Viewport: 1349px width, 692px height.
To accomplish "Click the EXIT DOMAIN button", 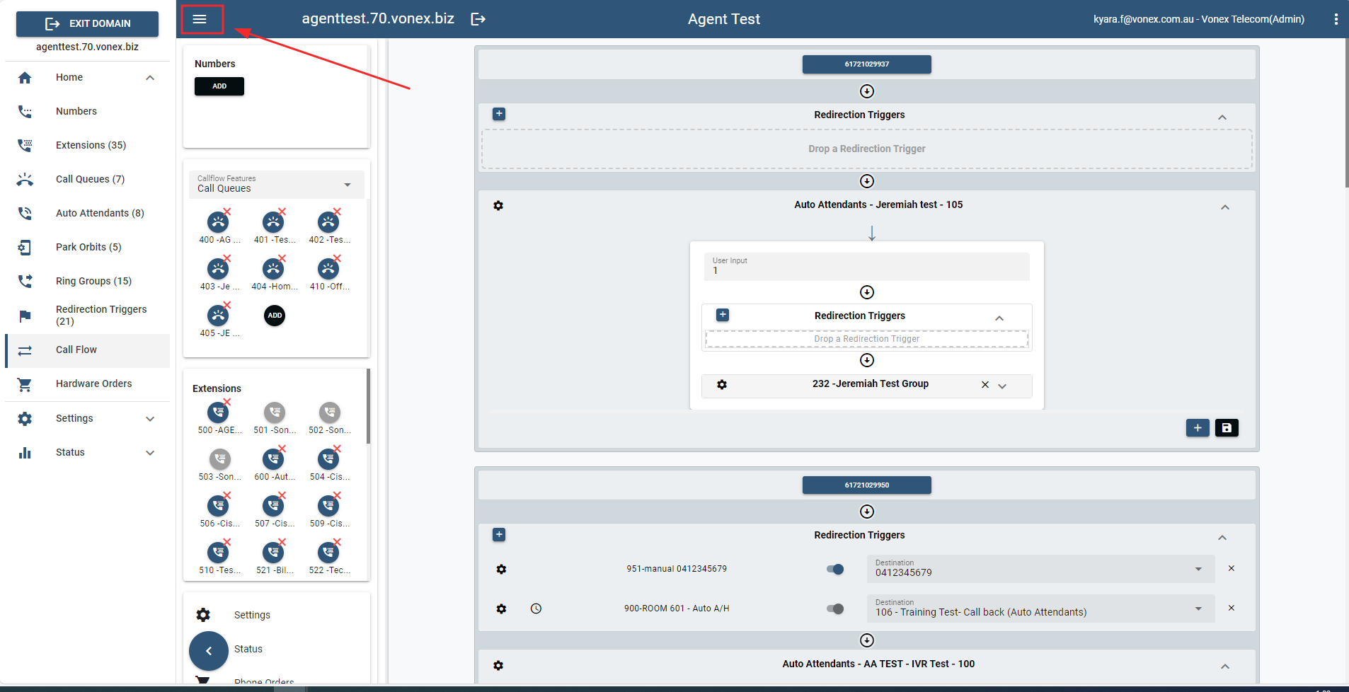I will pos(87,23).
